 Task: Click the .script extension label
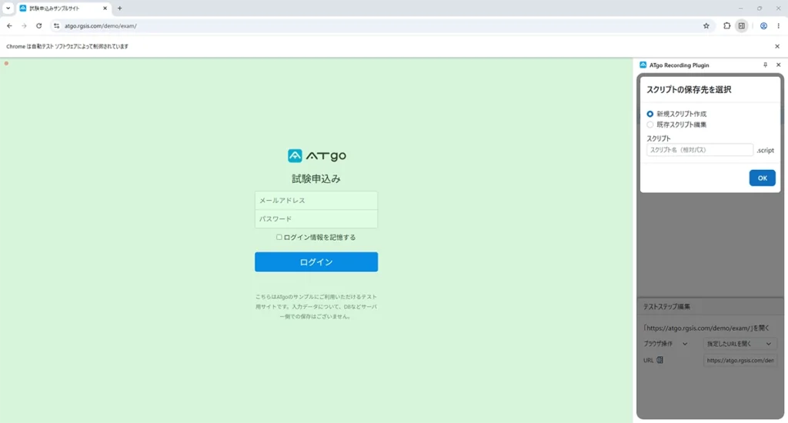click(766, 150)
